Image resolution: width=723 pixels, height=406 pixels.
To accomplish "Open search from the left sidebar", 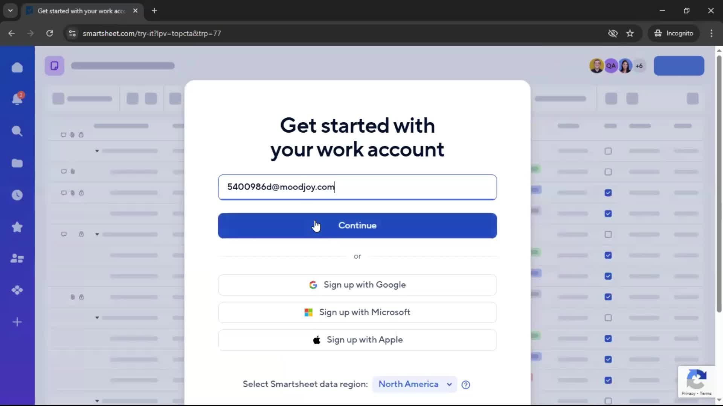I will (17, 131).
